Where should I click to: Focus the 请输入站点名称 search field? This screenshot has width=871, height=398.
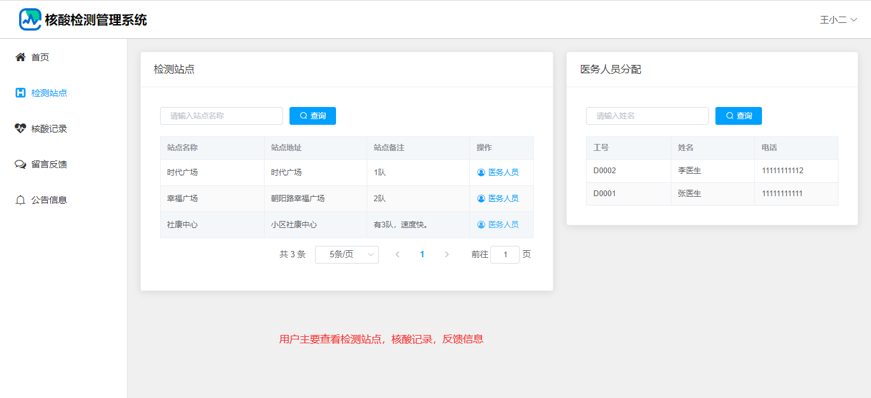221,116
